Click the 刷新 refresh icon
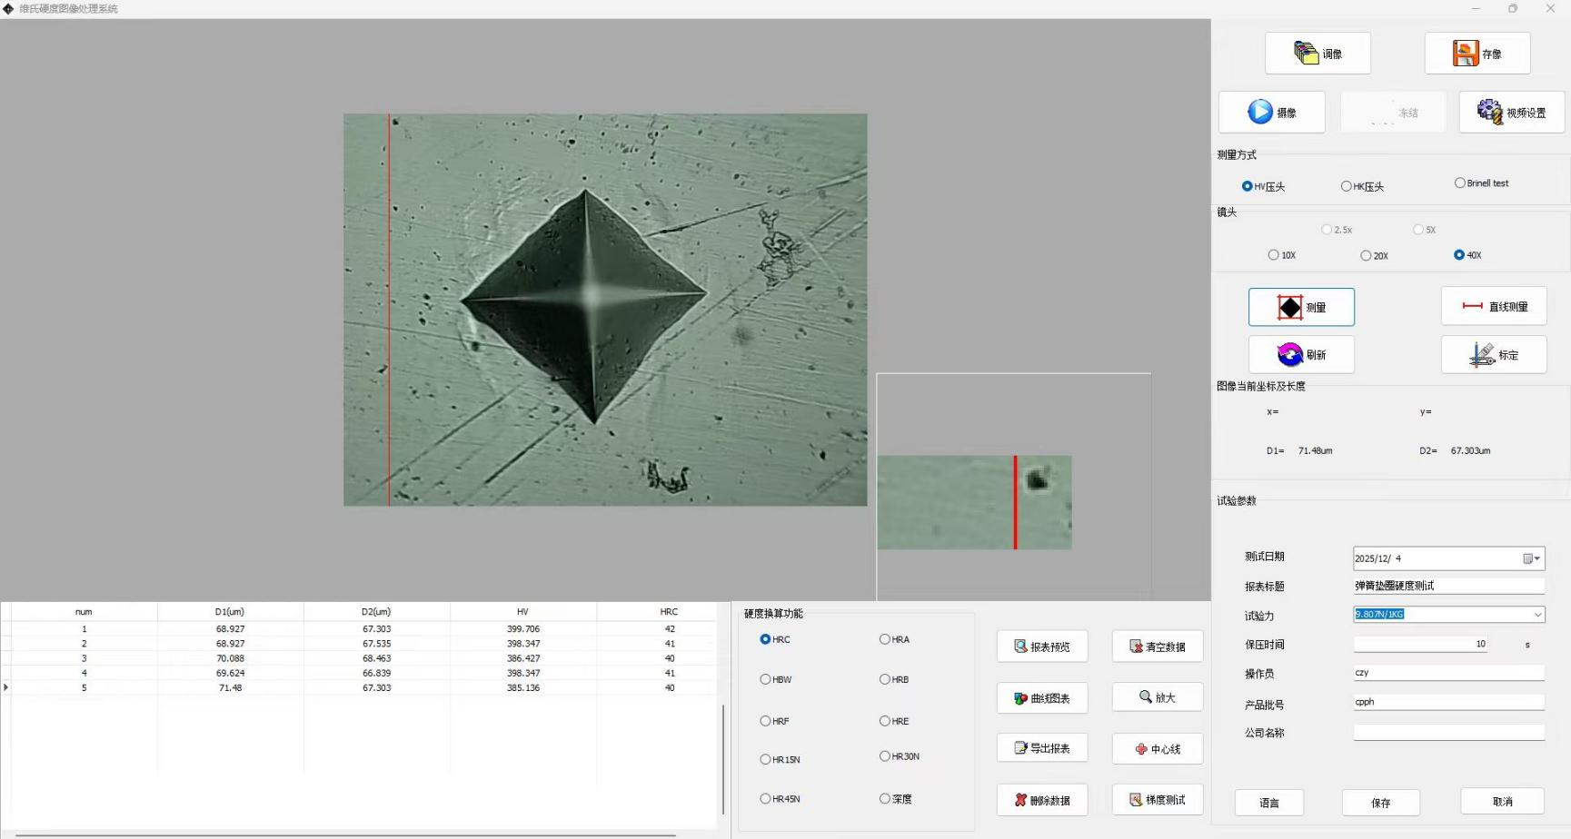This screenshot has width=1571, height=839. pos(1289,354)
